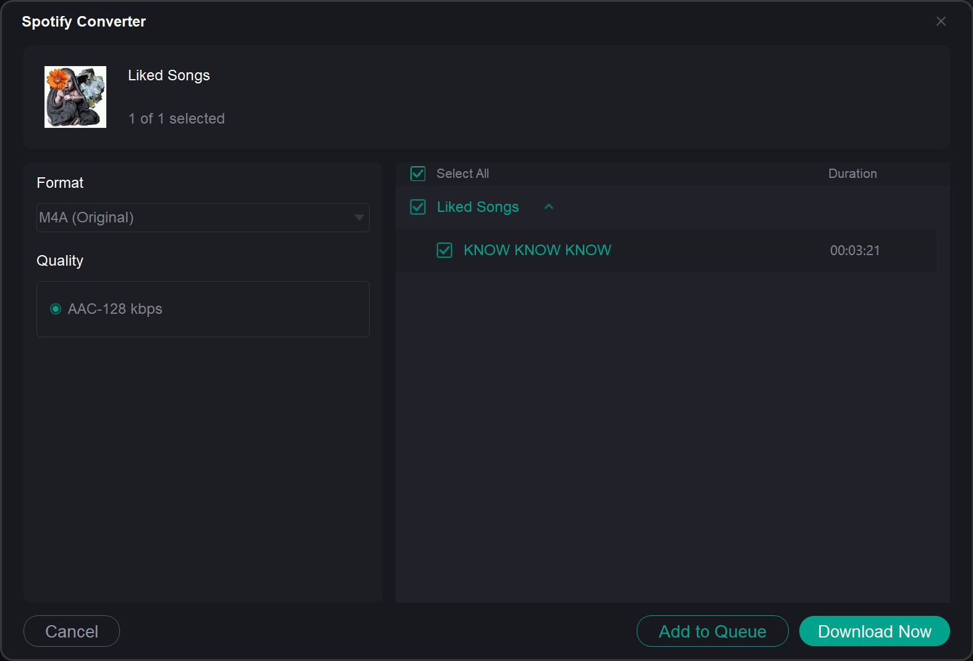973x661 pixels.
Task: Click Add to Queue button
Action: point(713,631)
